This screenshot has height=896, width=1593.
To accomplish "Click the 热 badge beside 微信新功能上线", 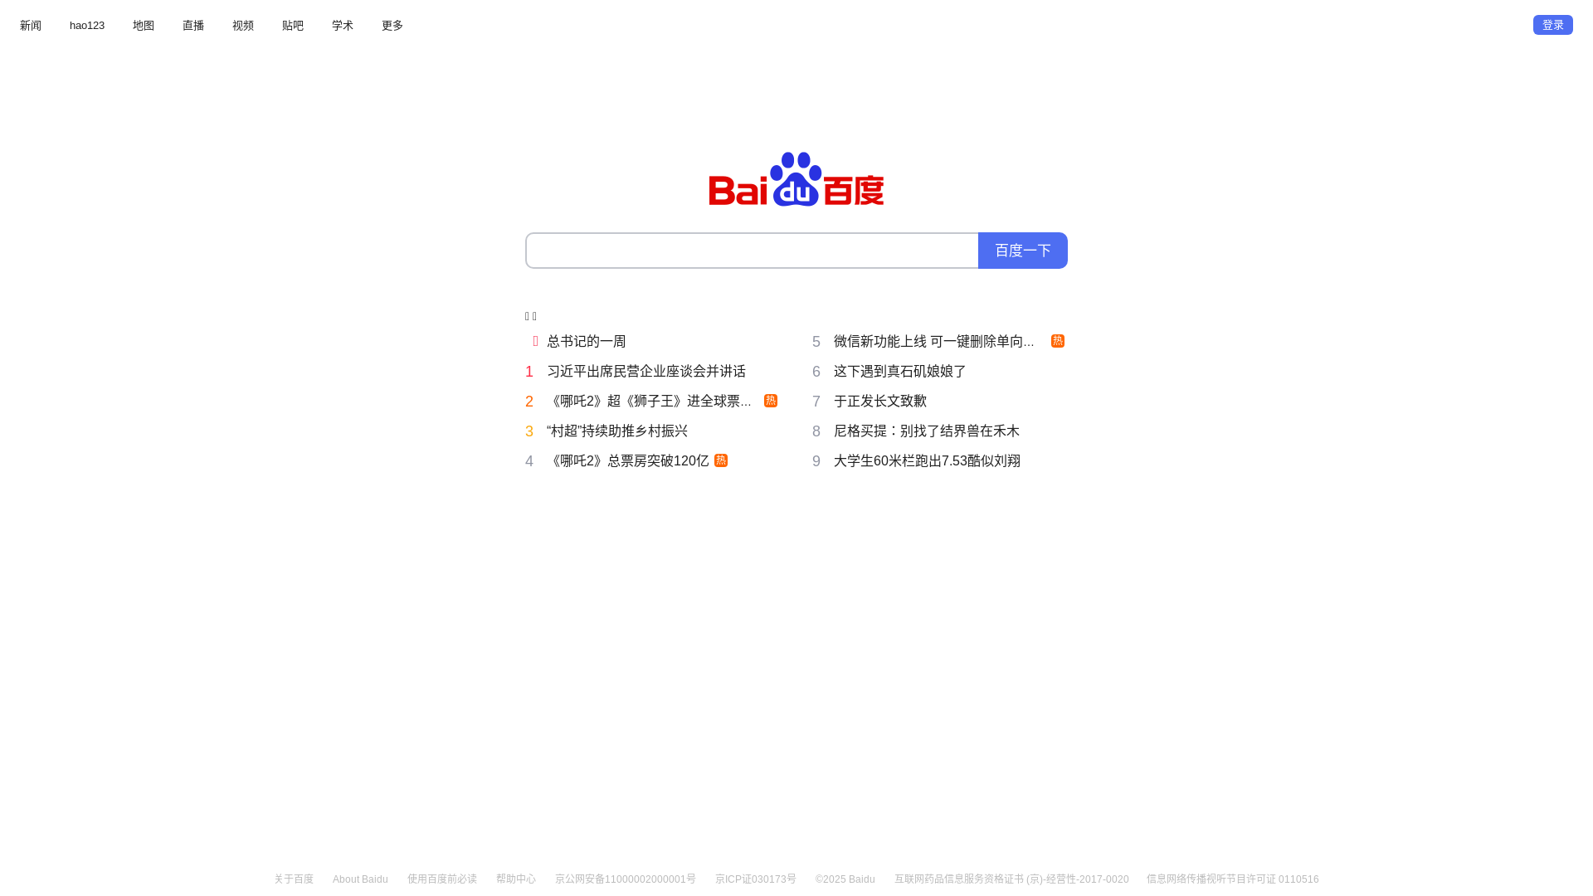I will pos(1058,341).
